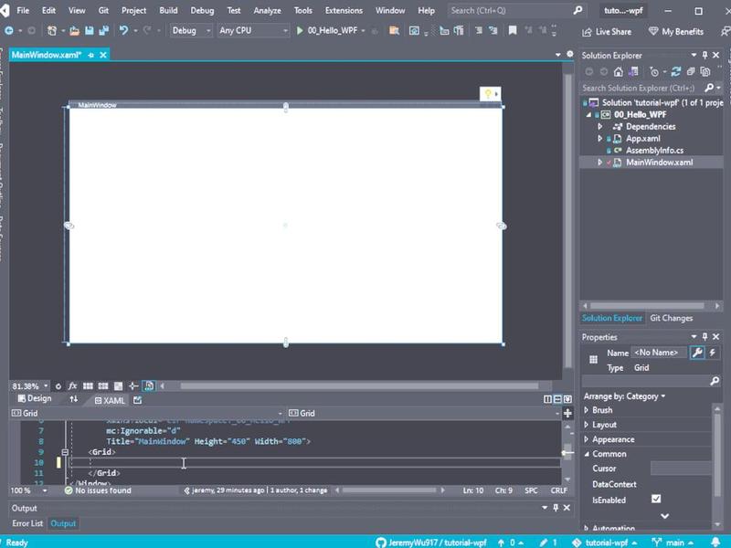
Task: Click the main branch in status bar
Action: click(x=673, y=543)
